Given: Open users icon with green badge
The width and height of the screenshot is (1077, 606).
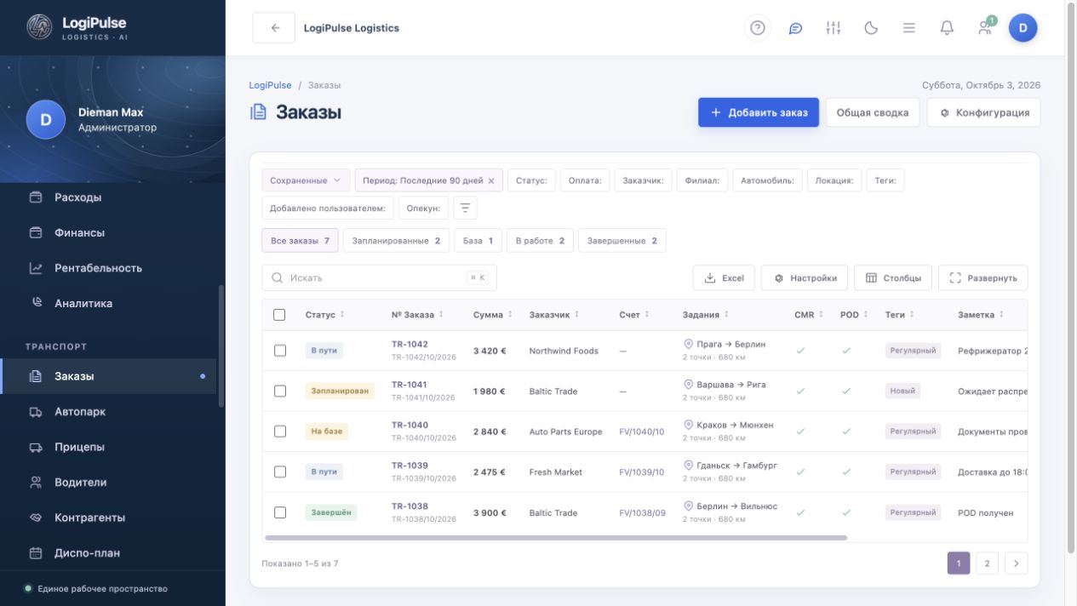Looking at the screenshot, I should tap(985, 28).
